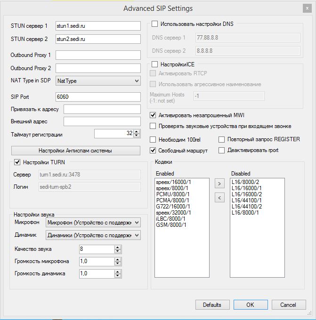Click the SIP Port input field
Screen dimensions: 316x320
[x=98, y=96]
